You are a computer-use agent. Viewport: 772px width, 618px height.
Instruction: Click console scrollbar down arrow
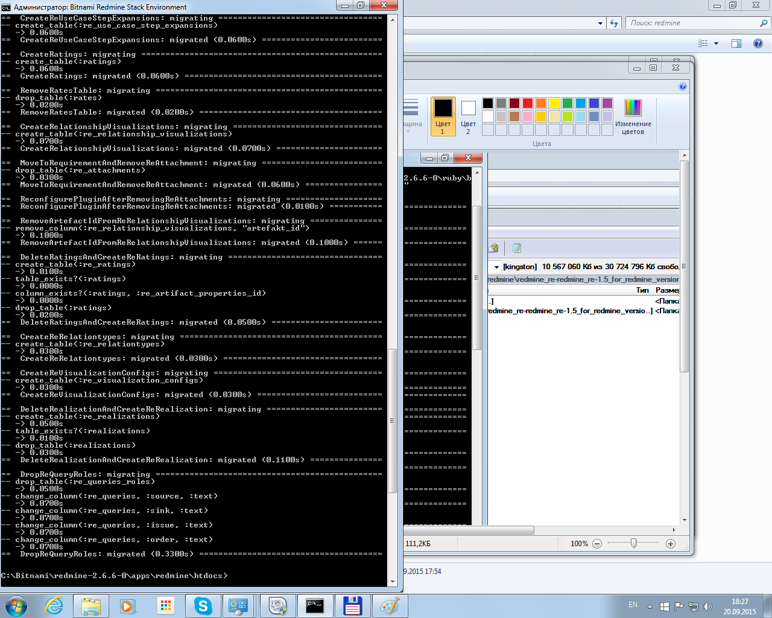(393, 582)
